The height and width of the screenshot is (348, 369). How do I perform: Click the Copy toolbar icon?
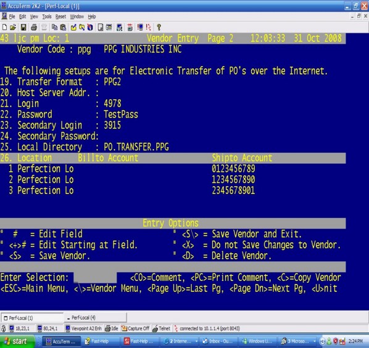(54, 27)
